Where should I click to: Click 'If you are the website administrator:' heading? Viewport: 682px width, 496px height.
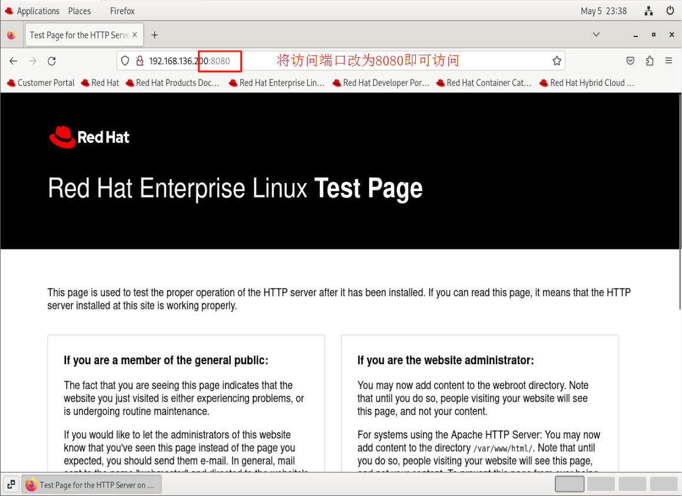(445, 360)
